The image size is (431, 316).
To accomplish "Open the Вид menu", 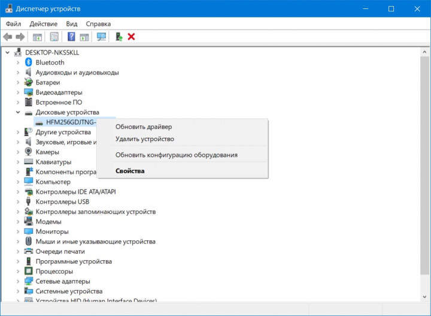I will click(x=71, y=24).
